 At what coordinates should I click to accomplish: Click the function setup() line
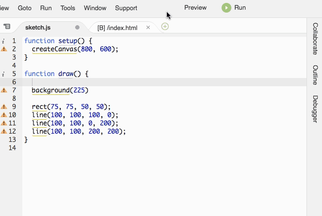58,41
